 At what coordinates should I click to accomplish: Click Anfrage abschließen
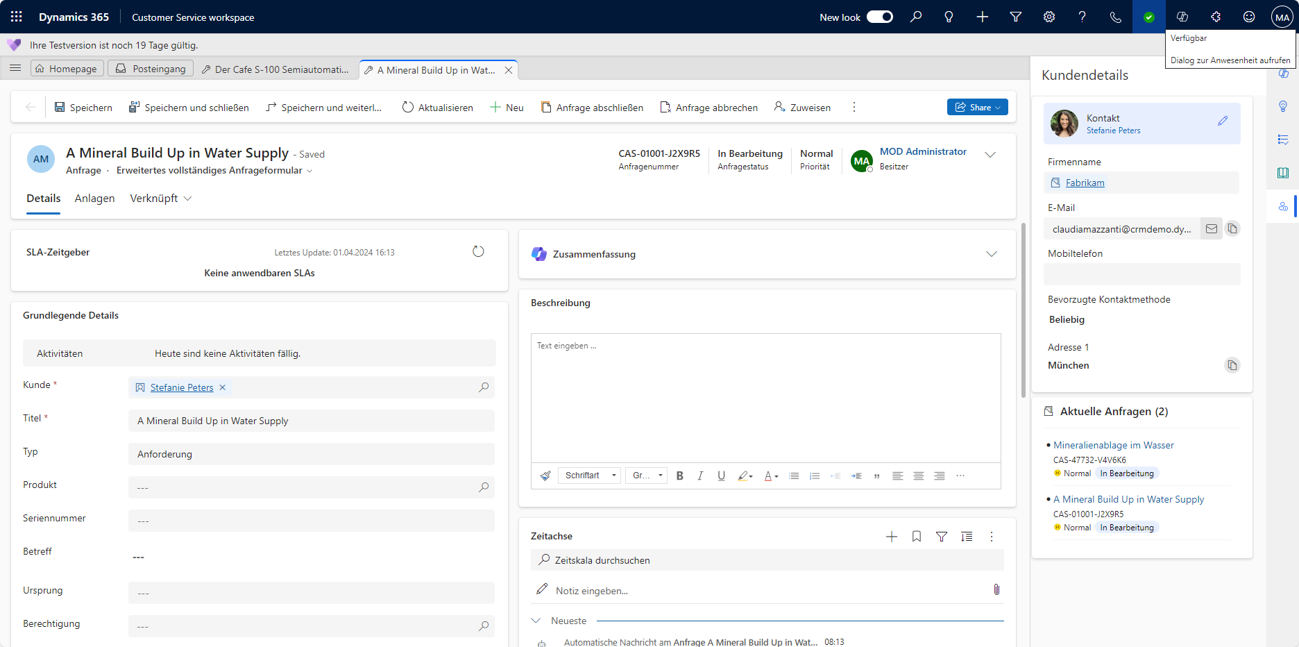[x=592, y=108]
